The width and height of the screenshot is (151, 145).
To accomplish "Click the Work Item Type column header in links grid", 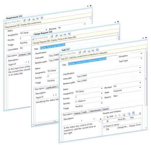I will pos(122,119).
